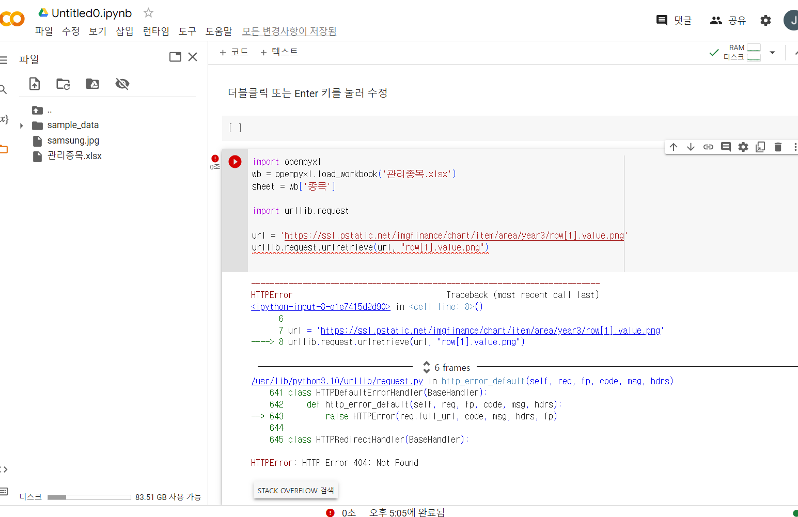Click the url string in code cell
Viewport: 798px width, 517px height.
454,236
